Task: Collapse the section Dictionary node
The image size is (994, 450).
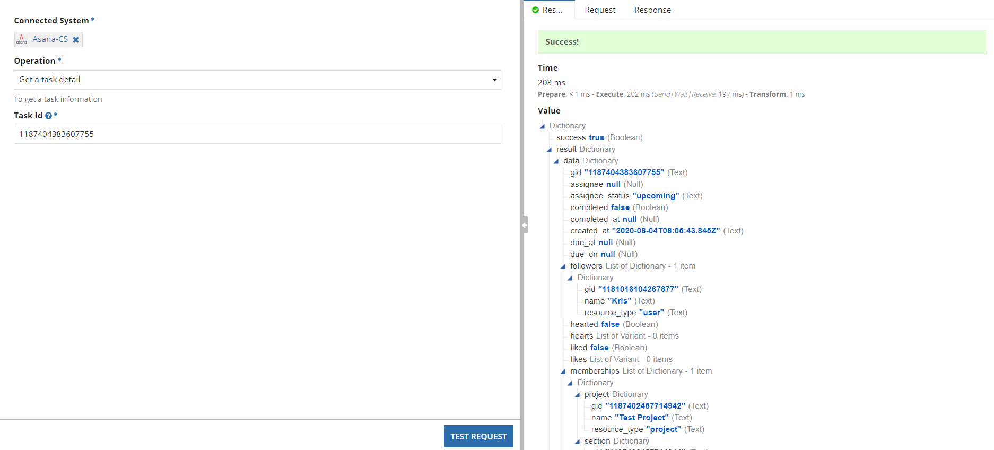Action: click(577, 442)
